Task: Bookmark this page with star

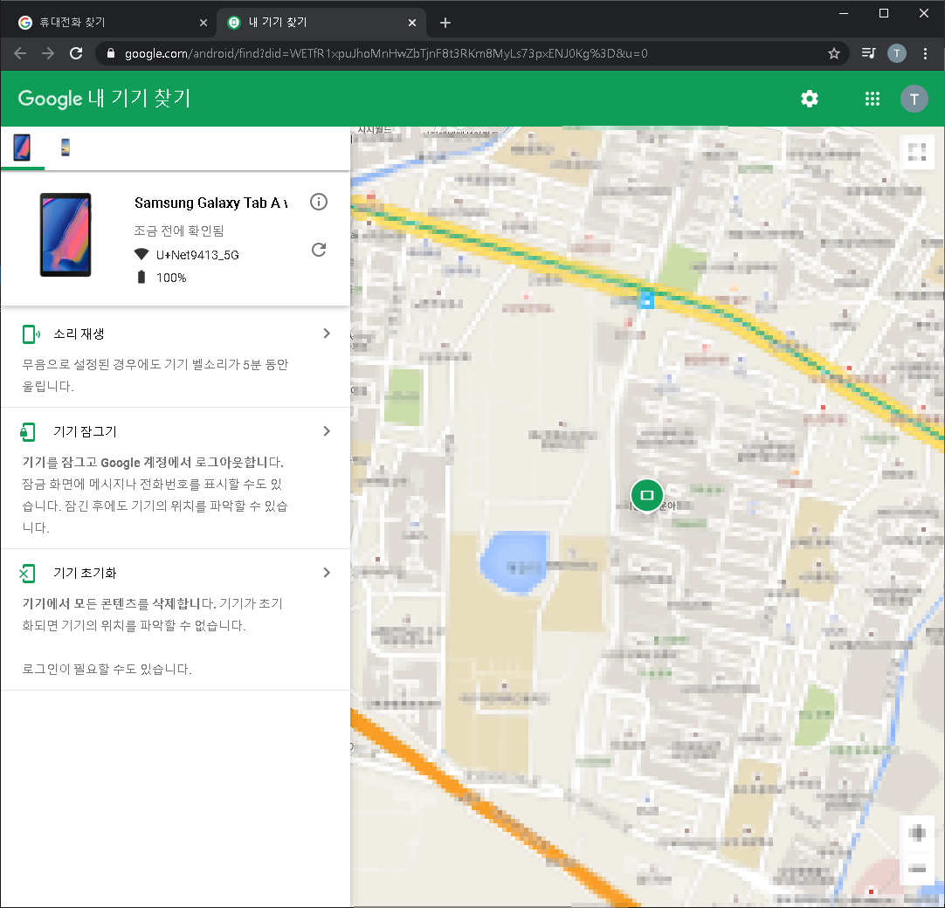Action: click(834, 53)
